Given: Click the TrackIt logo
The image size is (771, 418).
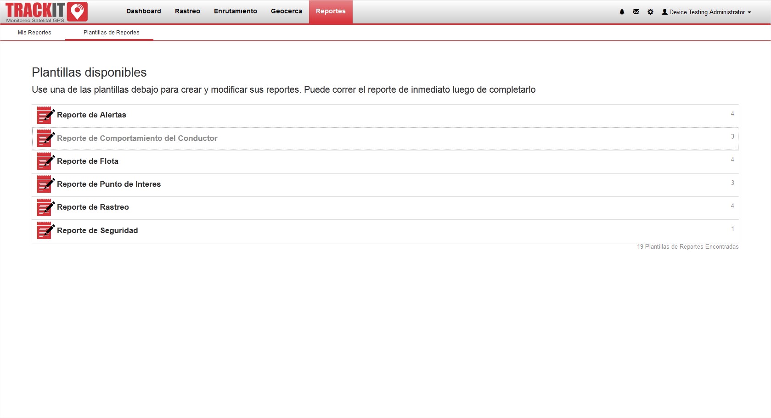Looking at the screenshot, I should coord(46,12).
